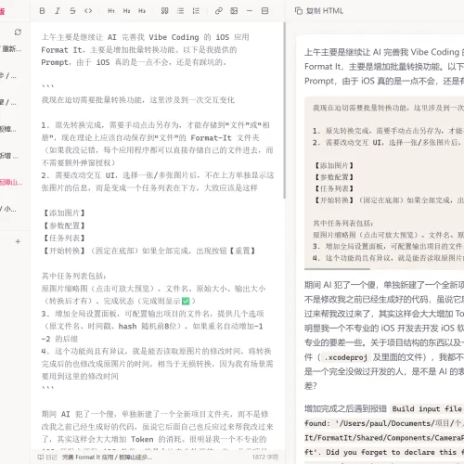Insert an ordered numbered list
The width and height of the screenshot is (464, 464).
[x=196, y=11]
